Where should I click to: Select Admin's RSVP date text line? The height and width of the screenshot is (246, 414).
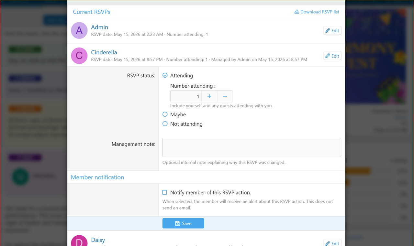click(x=150, y=34)
